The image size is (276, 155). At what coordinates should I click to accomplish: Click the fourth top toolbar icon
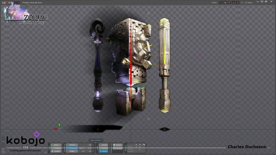pos(233,3)
